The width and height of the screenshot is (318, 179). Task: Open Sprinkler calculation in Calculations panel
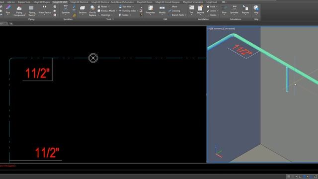(x=234, y=9)
